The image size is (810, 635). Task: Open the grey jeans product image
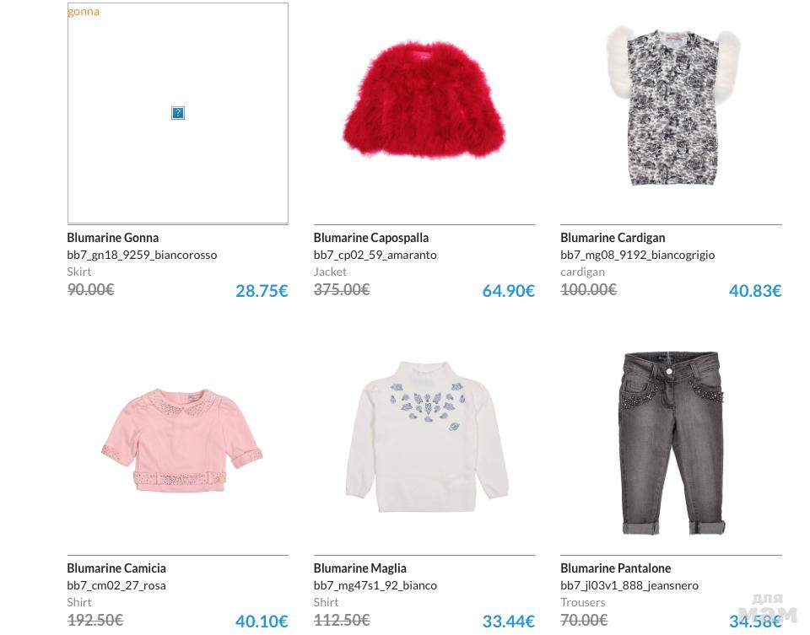[672, 442]
